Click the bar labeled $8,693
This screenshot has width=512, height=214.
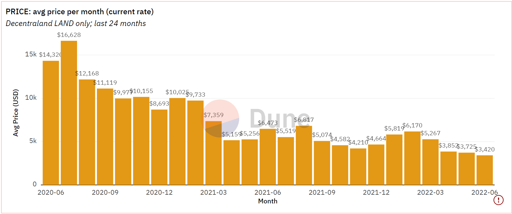point(159,147)
